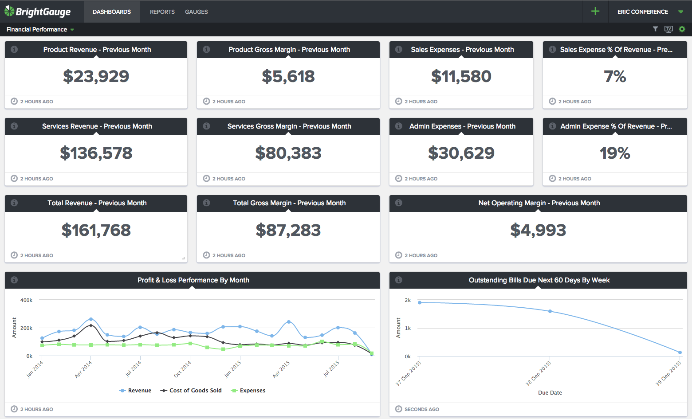Click info icon on Net Operating Margin

(399, 203)
